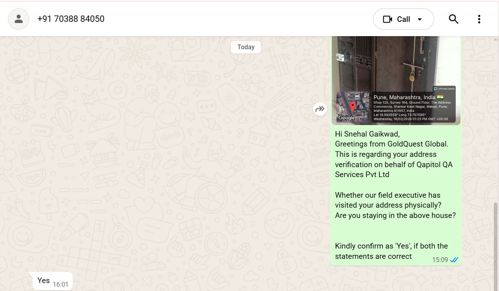Click the Today date chip

(246, 47)
